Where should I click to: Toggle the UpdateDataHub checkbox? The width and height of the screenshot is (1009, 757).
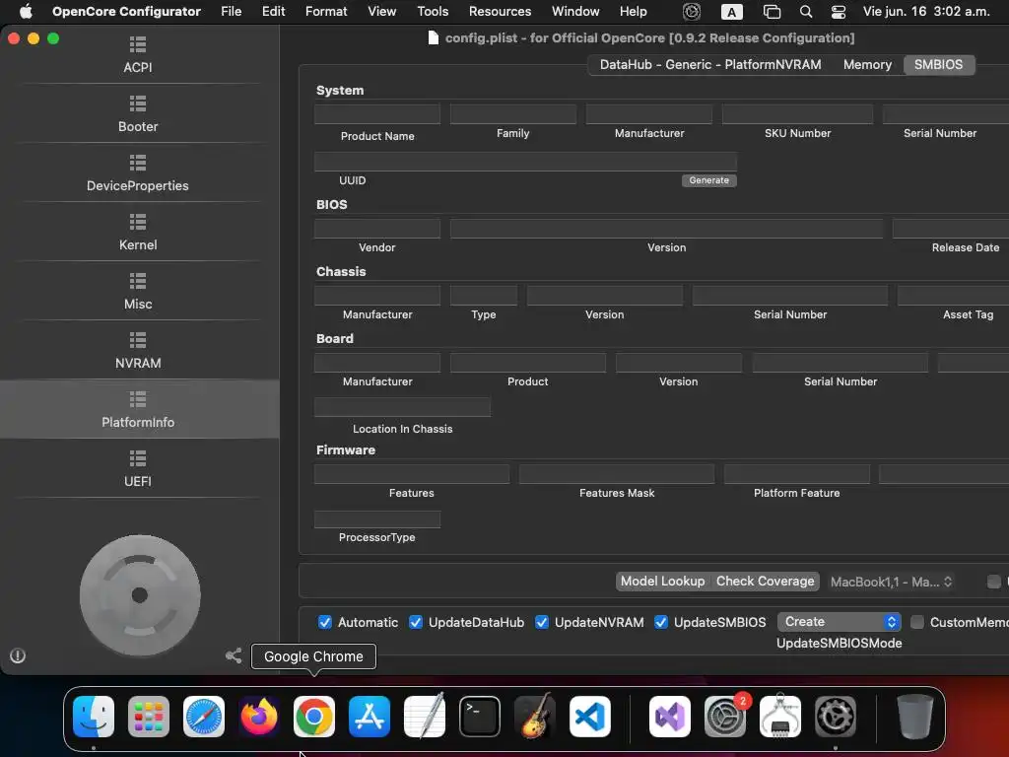(x=416, y=623)
